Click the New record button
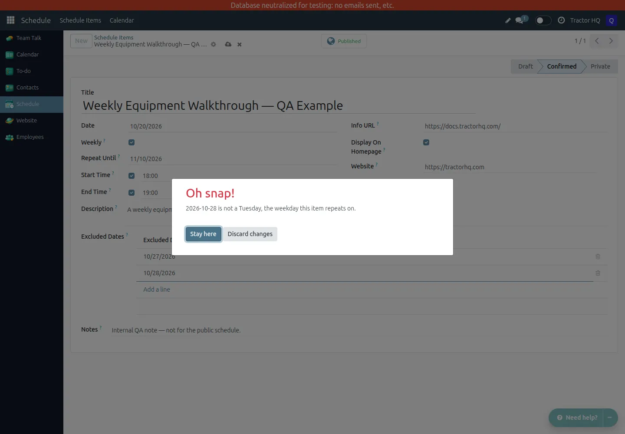Image resolution: width=625 pixels, height=434 pixels. (x=81, y=41)
